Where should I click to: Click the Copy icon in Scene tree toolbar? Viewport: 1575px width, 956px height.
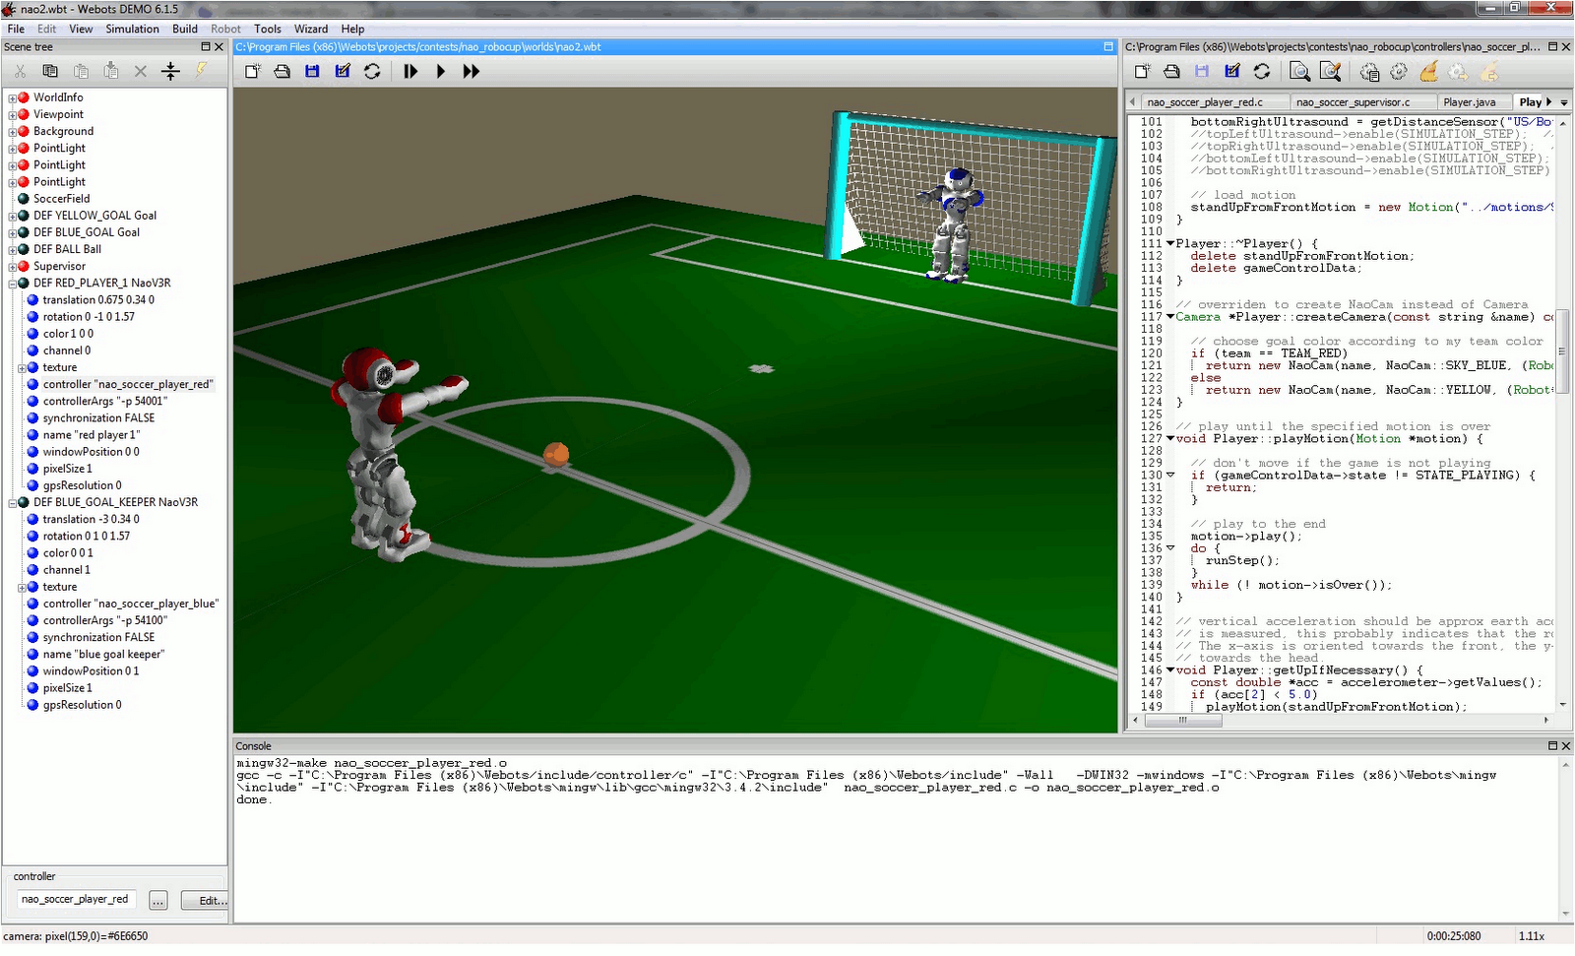[50, 71]
